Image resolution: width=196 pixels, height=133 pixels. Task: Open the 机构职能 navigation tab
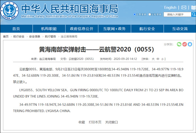pyautogui.click(x=49, y=29)
